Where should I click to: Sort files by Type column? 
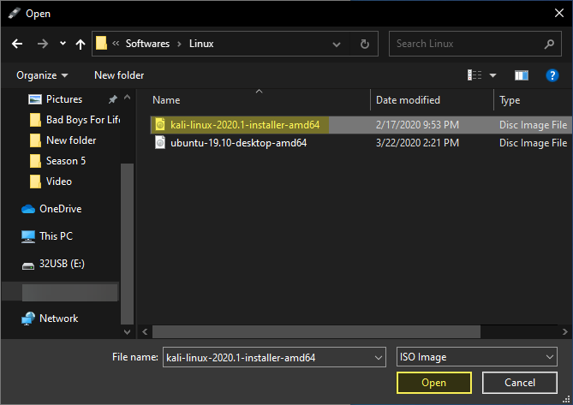tap(510, 100)
